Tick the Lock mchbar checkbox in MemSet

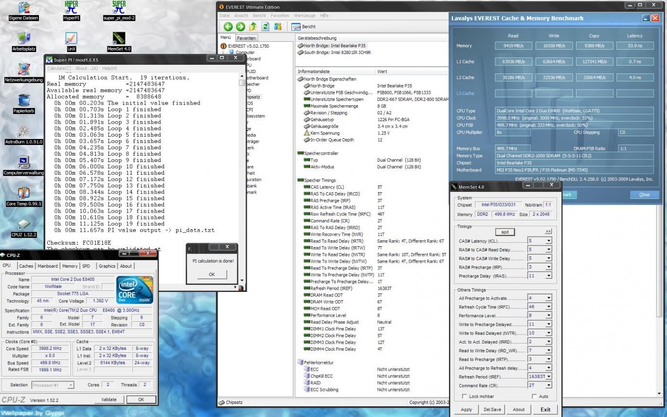[x=465, y=397]
